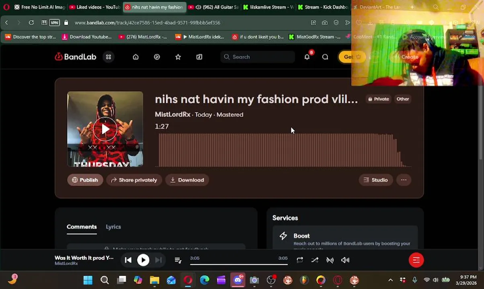
Task: Toggle repeat in the player bar
Action: pos(300,260)
